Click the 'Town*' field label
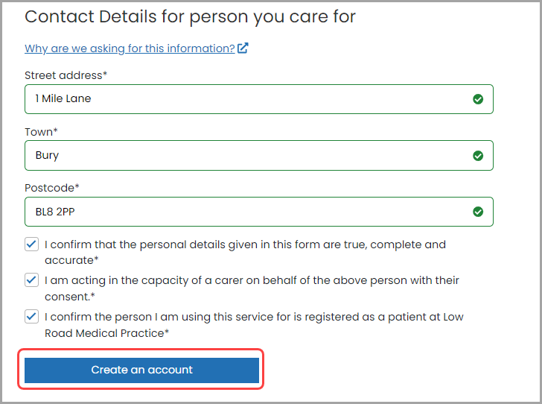The image size is (542, 404). (x=41, y=132)
